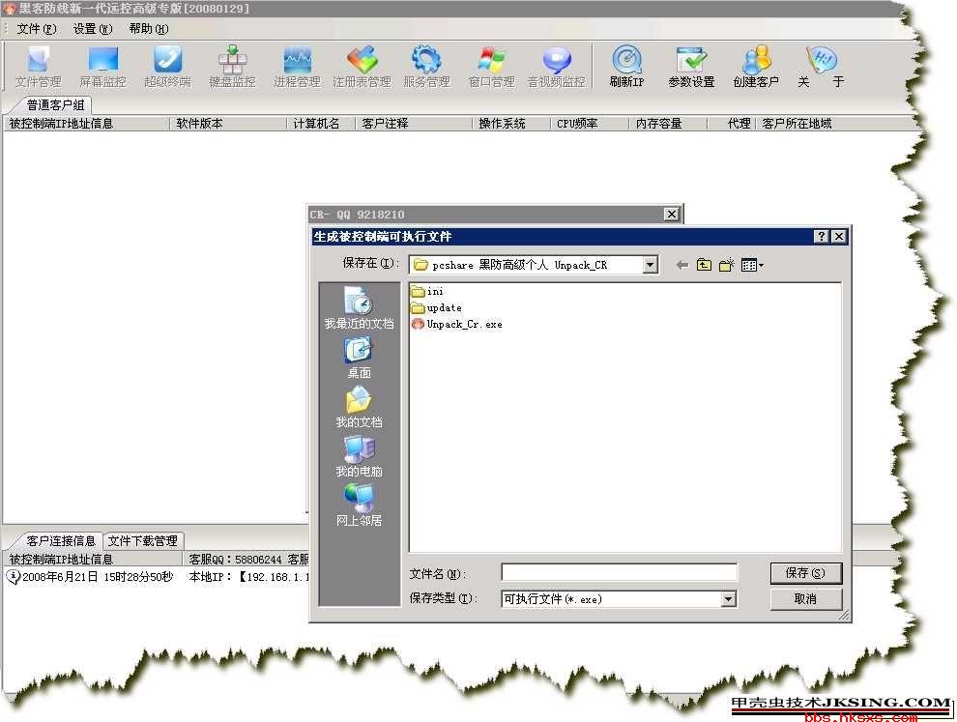Create a new folder using the toolbar icon

(727, 265)
